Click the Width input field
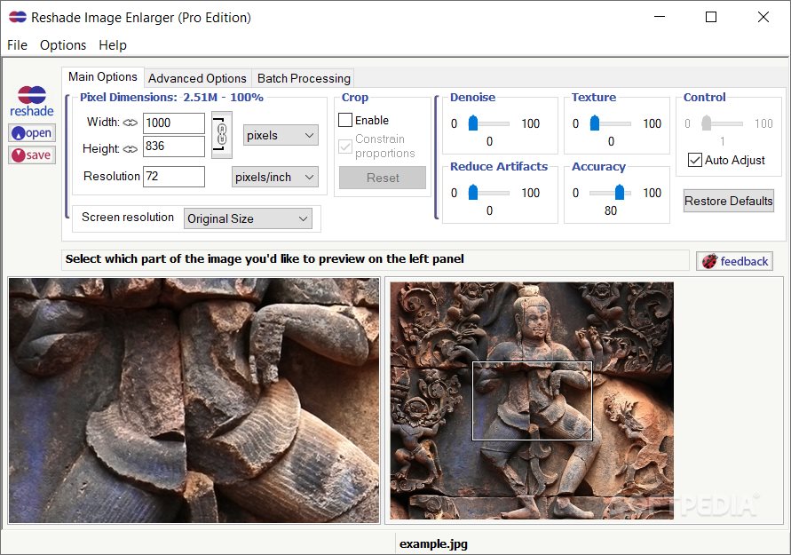 coord(174,123)
